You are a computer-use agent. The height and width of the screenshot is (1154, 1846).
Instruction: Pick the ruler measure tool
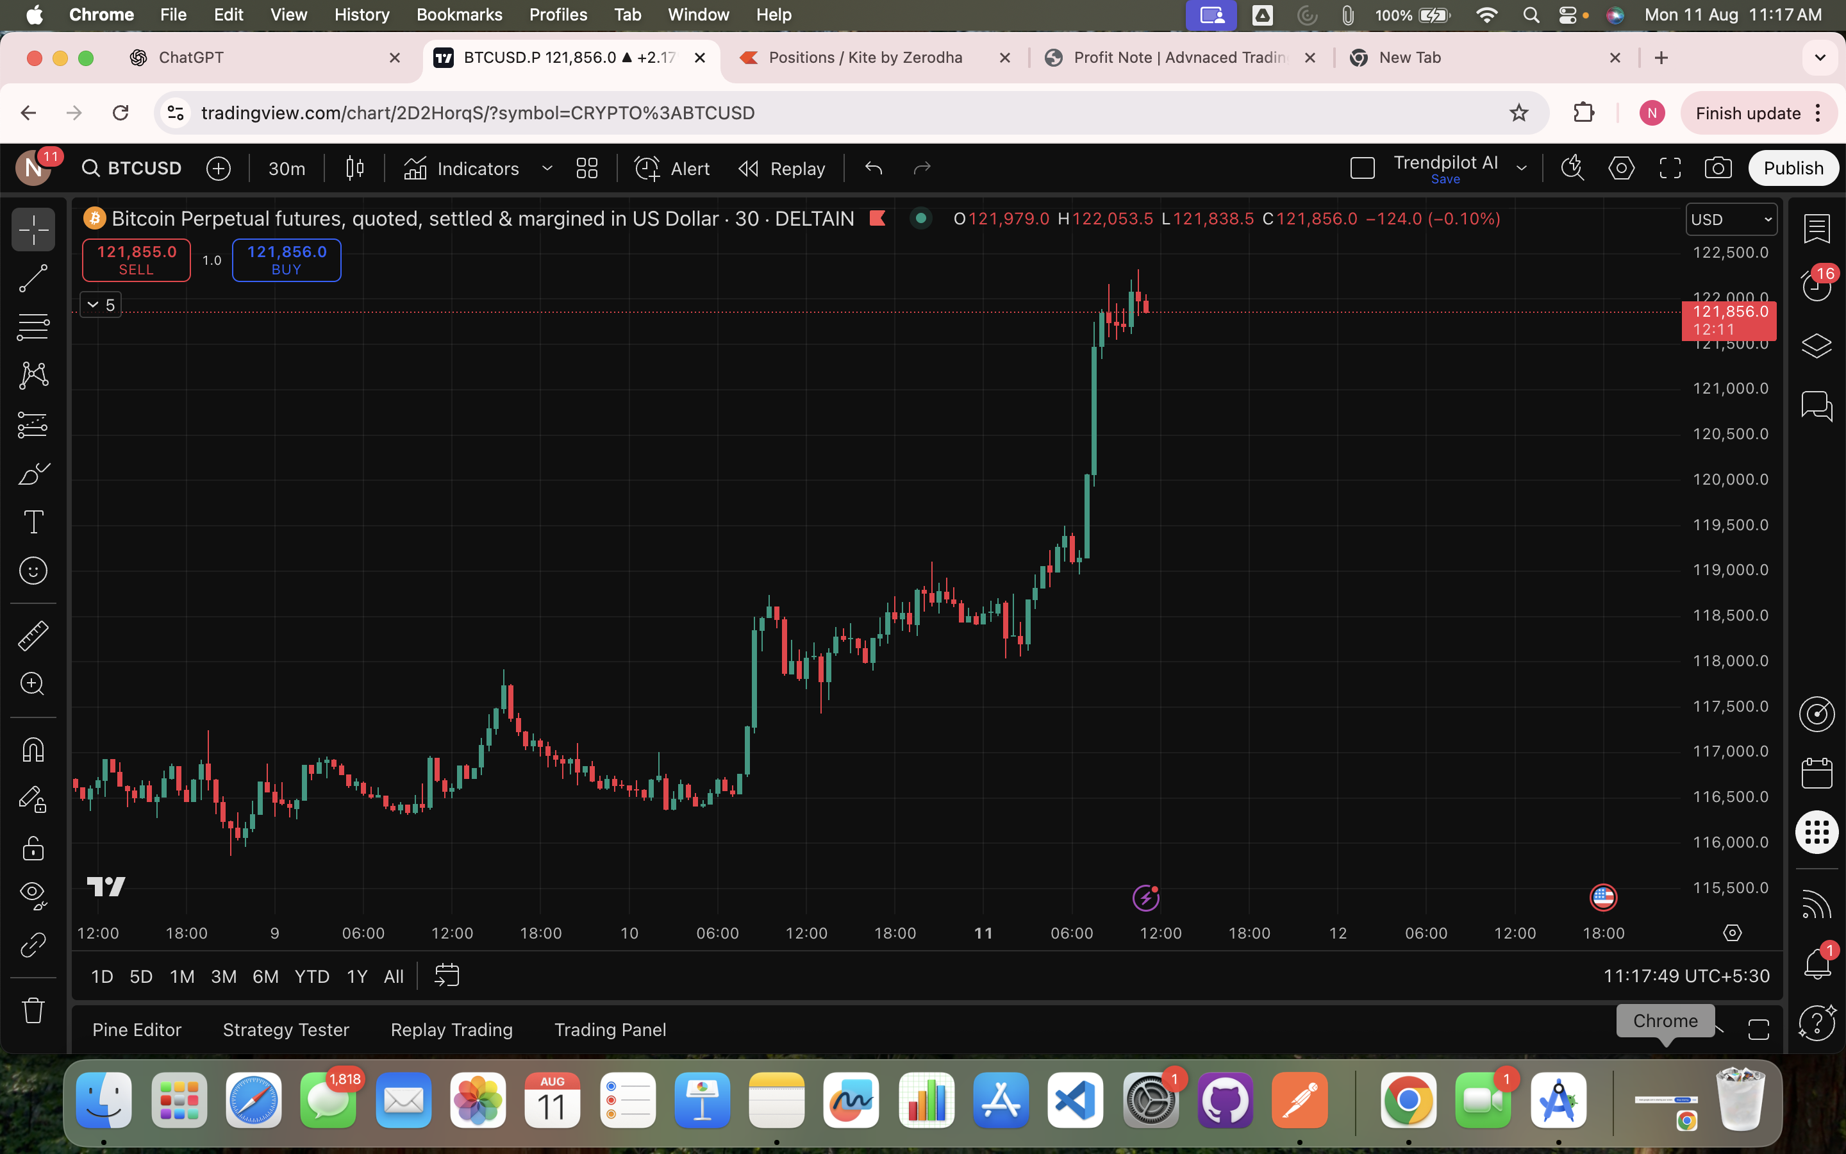click(x=33, y=635)
